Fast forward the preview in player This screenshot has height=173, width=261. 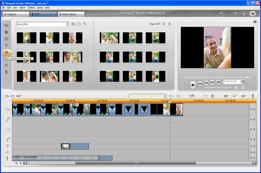point(212,82)
